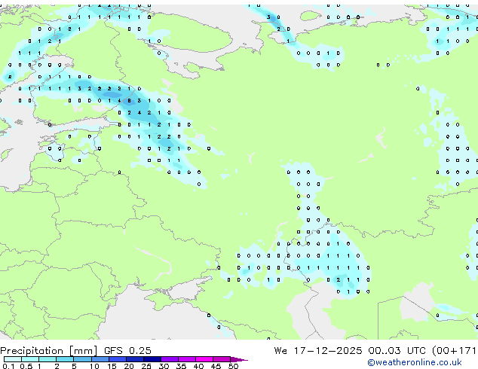Click the 2–5 mm legend color box
Viewport: 478px width, 369px height.
pyautogui.click(x=65, y=359)
